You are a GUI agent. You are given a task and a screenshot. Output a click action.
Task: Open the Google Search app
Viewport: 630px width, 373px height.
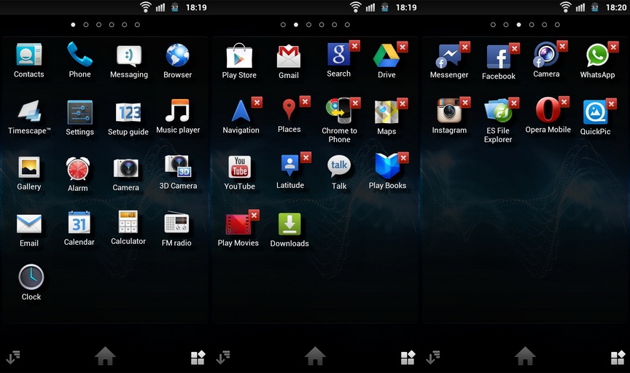[x=338, y=54]
